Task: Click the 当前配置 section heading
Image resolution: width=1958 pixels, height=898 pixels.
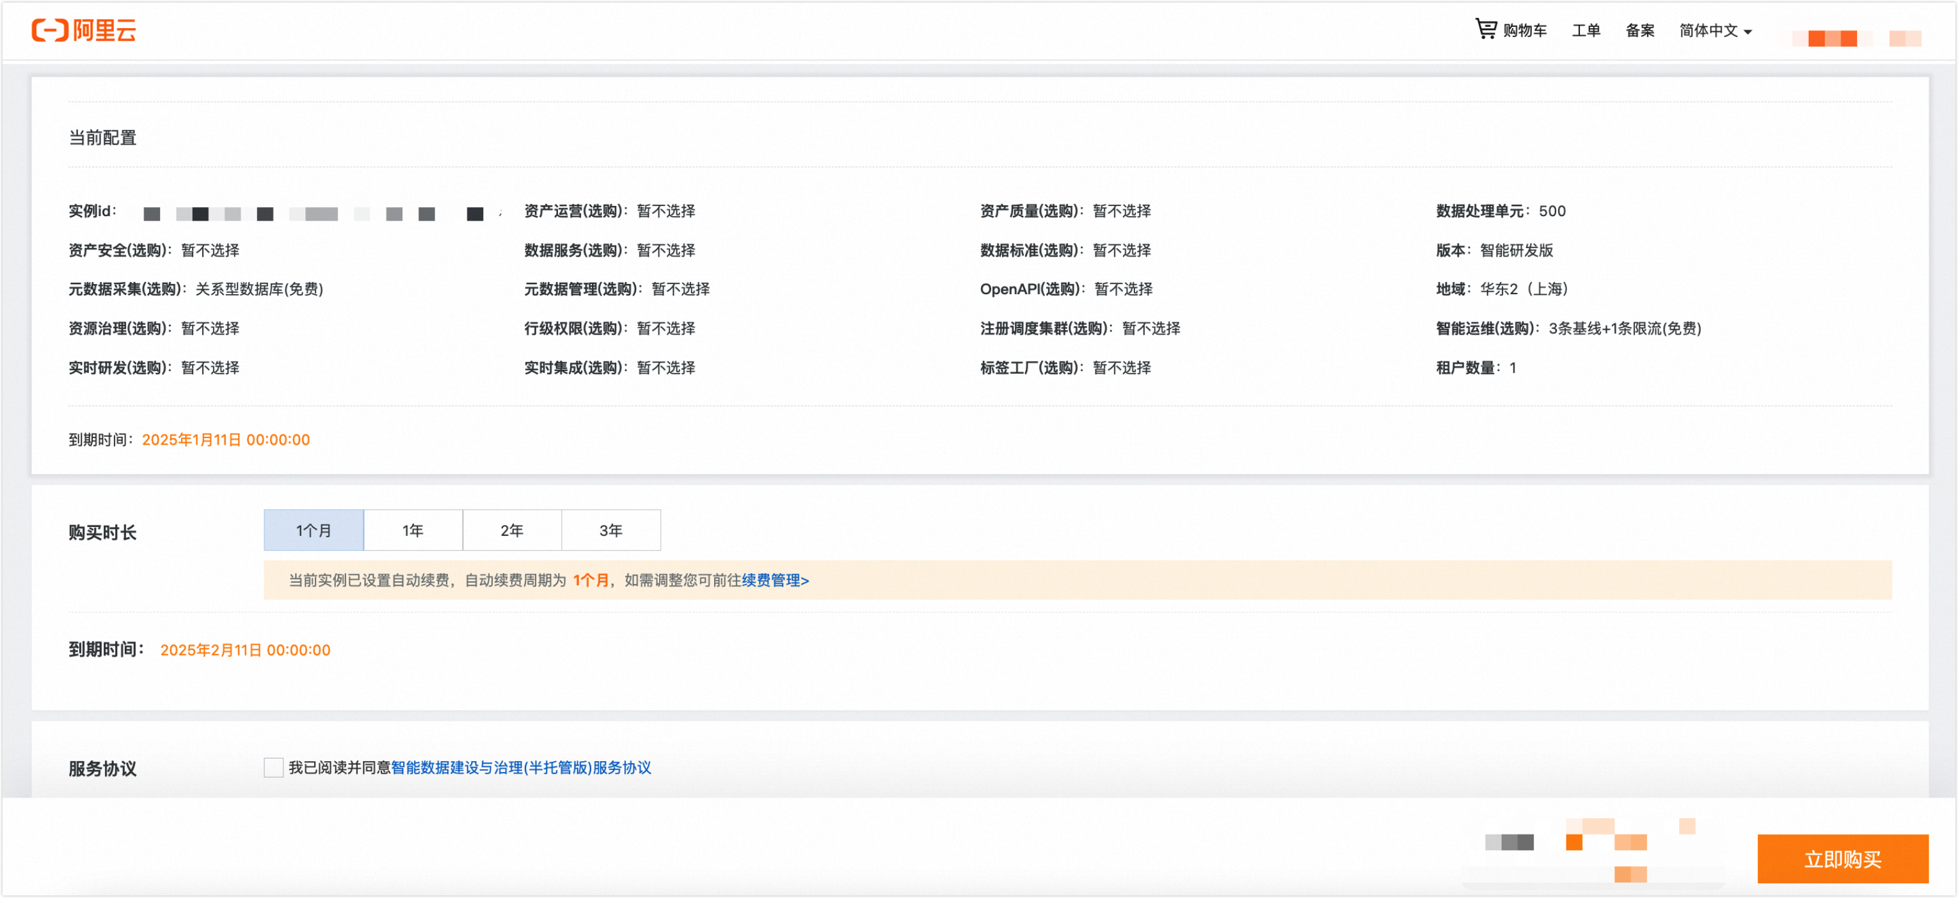Action: pyautogui.click(x=102, y=138)
